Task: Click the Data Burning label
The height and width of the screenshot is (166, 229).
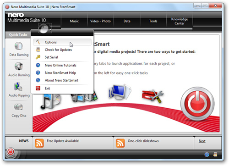Action: point(19,55)
